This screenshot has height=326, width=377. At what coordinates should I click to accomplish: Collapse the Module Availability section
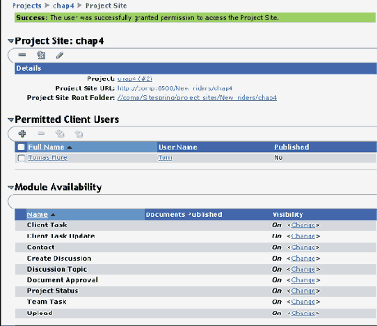(11, 187)
